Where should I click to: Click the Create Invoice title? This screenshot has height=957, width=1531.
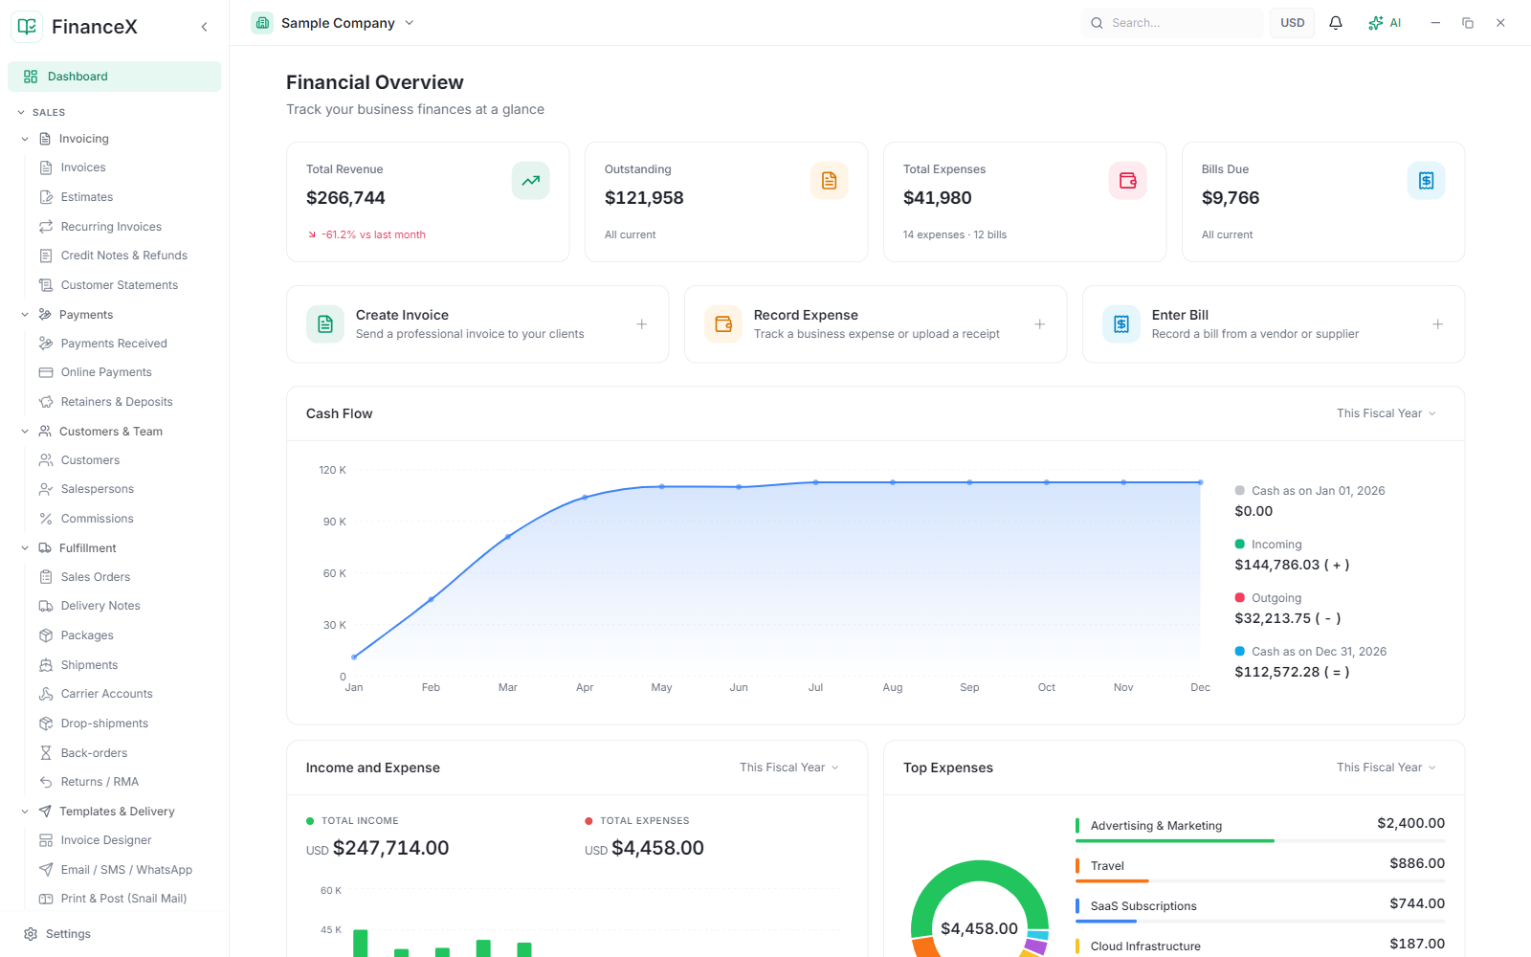point(402,315)
